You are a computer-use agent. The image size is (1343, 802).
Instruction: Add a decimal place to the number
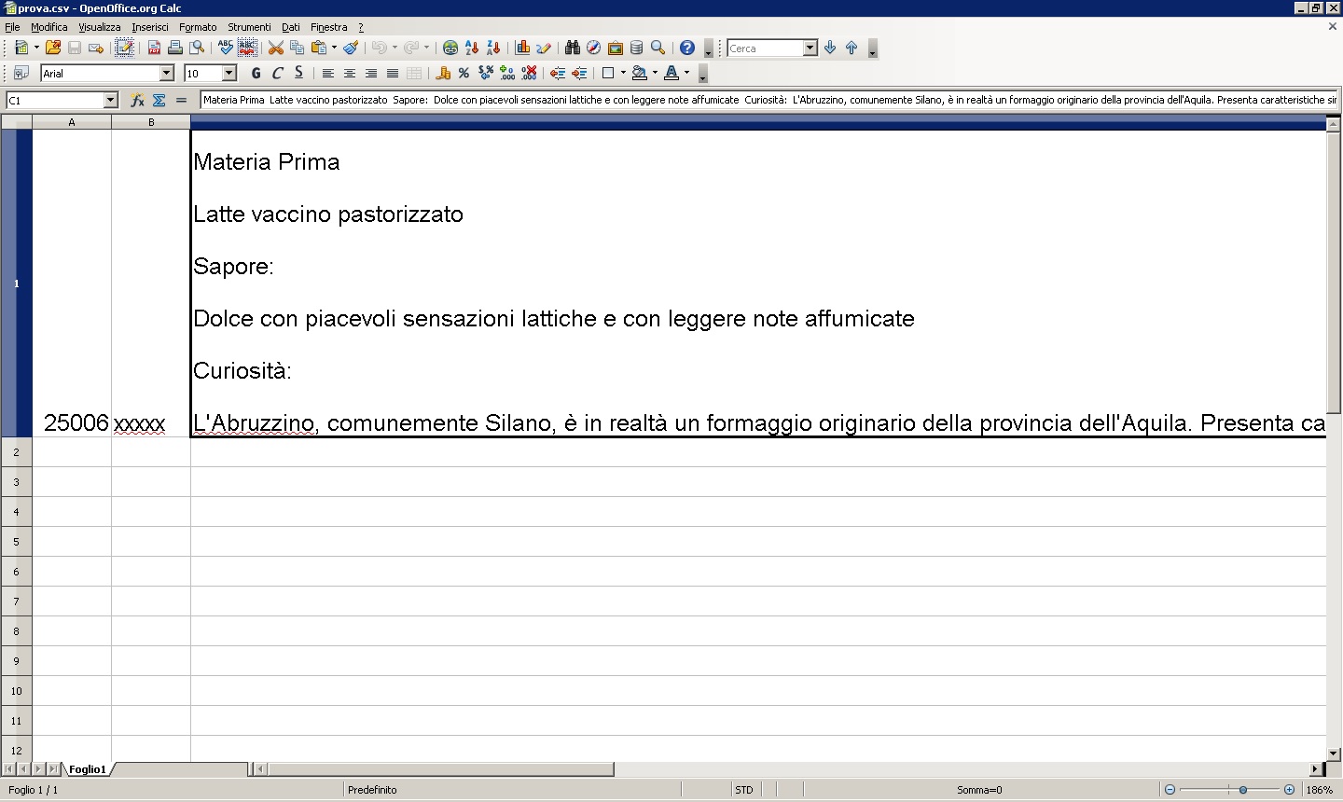point(507,73)
